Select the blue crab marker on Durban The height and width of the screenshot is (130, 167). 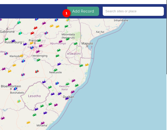(x=67, y=98)
